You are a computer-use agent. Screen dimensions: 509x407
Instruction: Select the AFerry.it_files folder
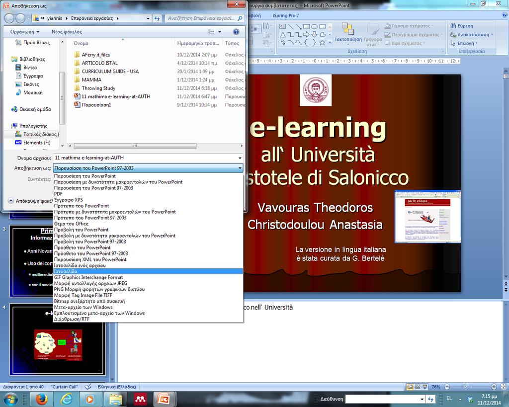coord(96,55)
